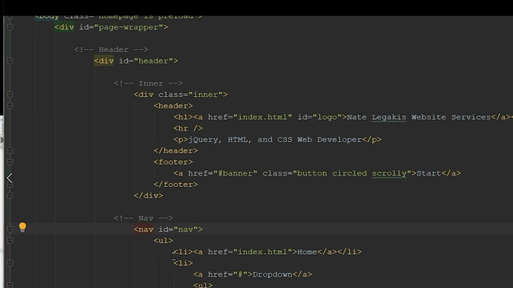Viewport: 513px width, 288px height.
Task: Click the "nav" id attribute value
Action: click(x=185, y=230)
